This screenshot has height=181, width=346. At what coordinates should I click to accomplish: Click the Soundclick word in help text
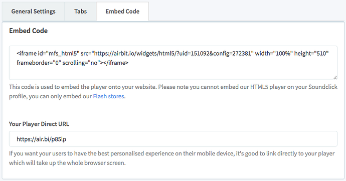pos(323,87)
